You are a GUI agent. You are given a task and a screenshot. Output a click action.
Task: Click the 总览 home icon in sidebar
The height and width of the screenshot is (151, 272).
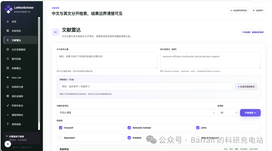[8, 21]
